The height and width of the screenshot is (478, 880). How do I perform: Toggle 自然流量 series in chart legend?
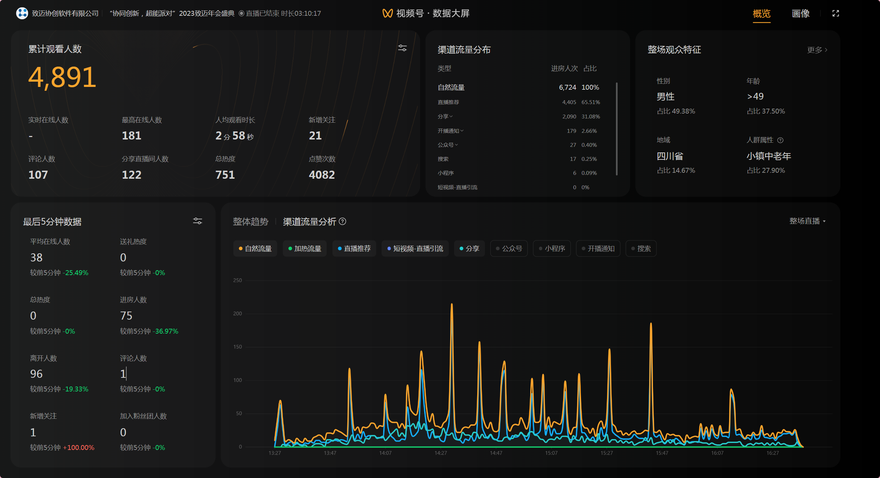pos(255,248)
